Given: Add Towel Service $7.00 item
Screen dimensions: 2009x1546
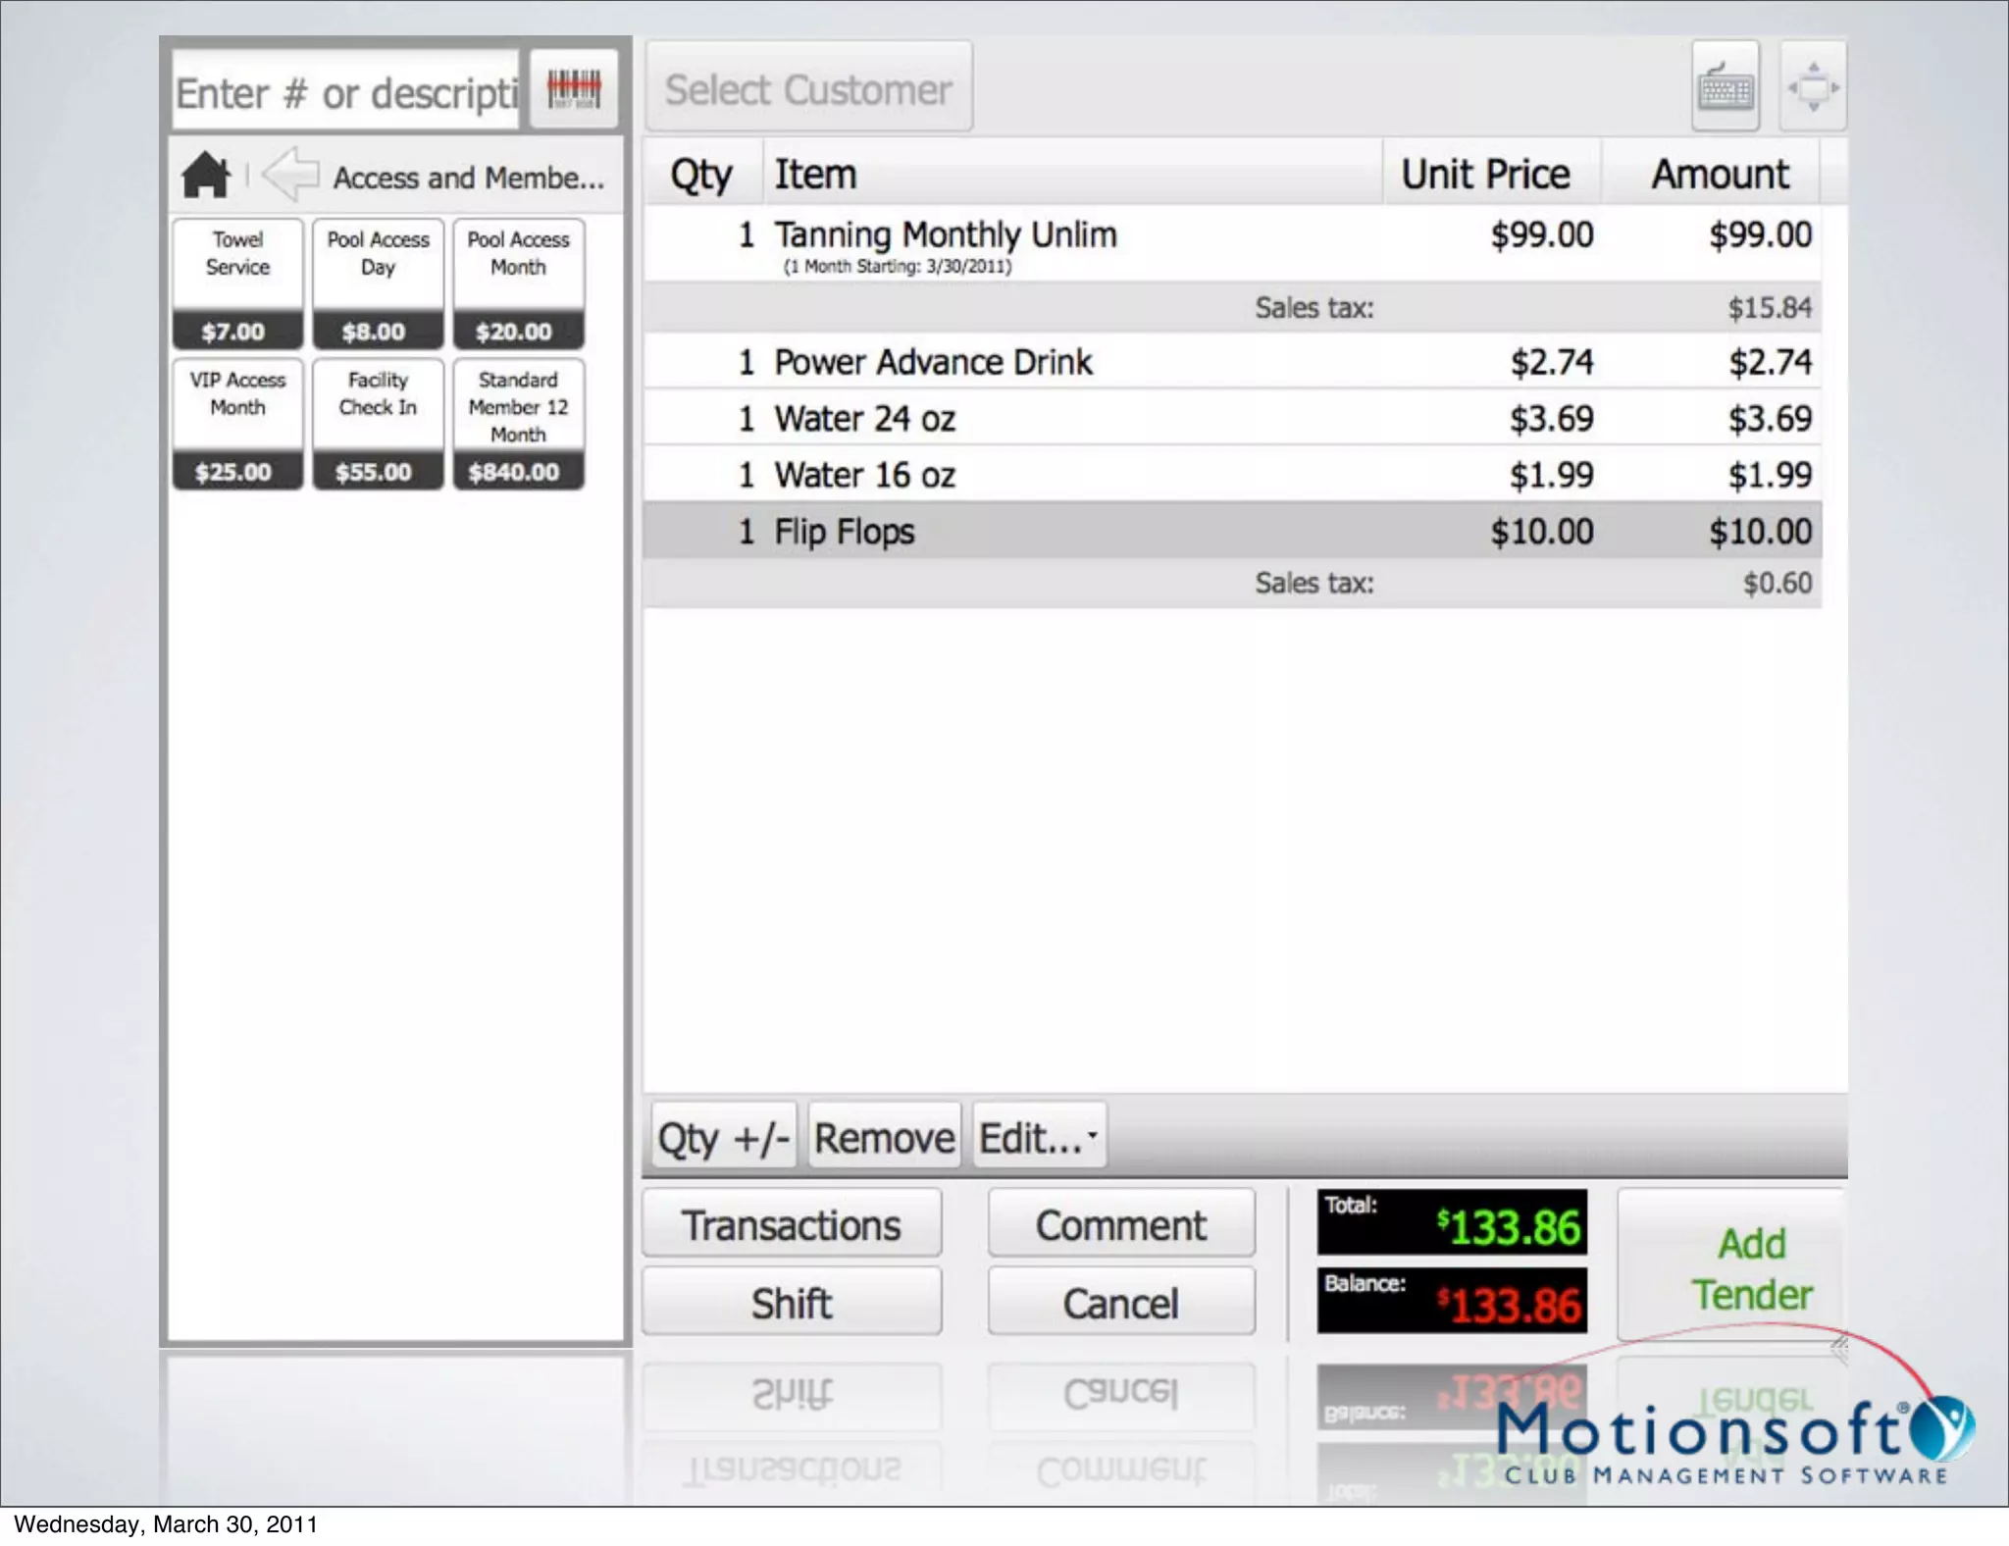Looking at the screenshot, I should coord(237,283).
